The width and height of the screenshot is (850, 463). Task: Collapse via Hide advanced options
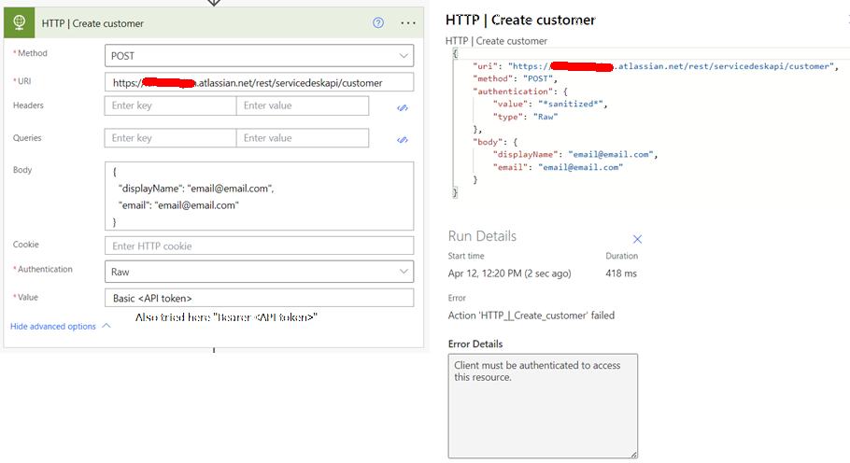coord(60,326)
